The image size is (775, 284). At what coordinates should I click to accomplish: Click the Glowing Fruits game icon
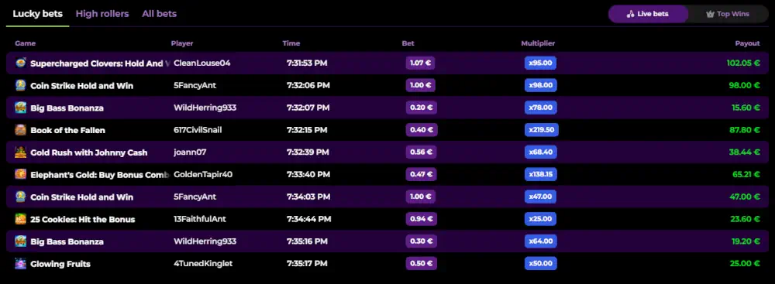21,264
